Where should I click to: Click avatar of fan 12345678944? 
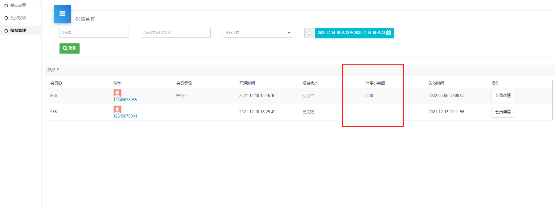pos(117,110)
